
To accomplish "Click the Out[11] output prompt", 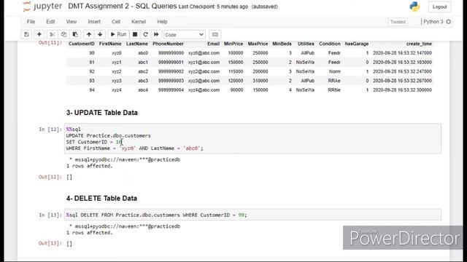I will pos(50,43).
